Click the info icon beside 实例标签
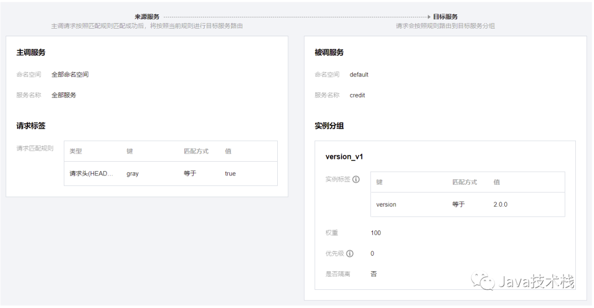 pyautogui.click(x=356, y=179)
